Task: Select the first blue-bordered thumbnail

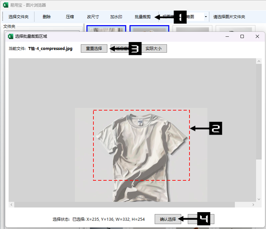Action: coord(106,29)
